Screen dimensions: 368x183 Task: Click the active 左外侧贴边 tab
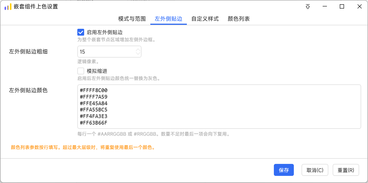[x=169, y=19]
